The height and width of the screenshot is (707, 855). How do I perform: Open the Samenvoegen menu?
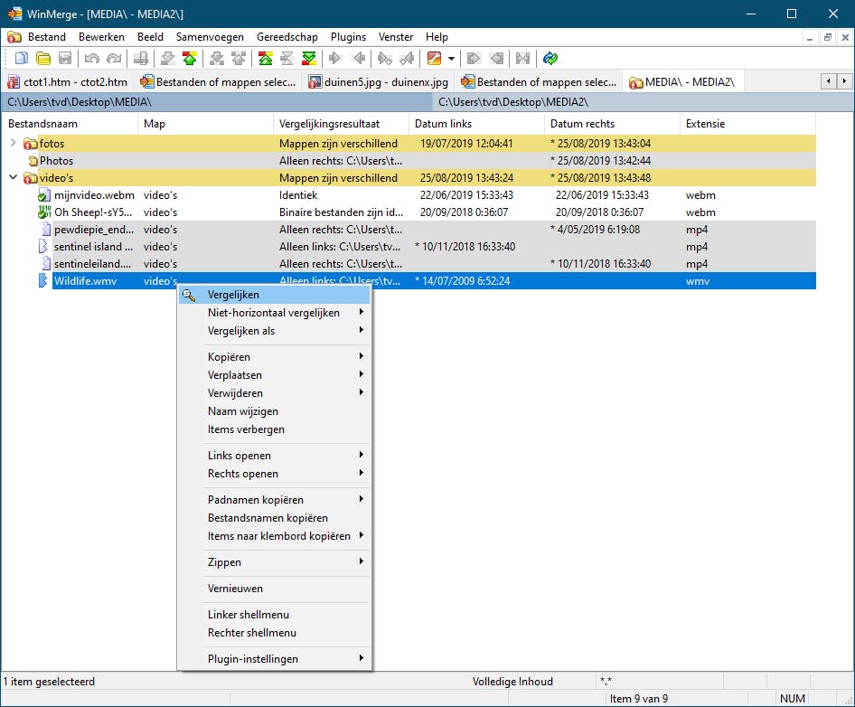point(210,37)
